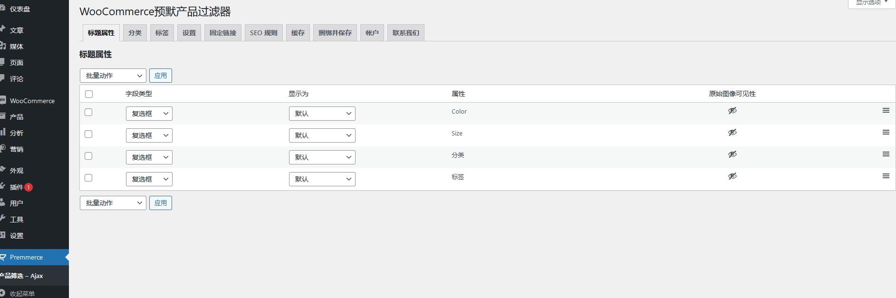Click the 字段类型 column header
Image resolution: width=896 pixels, height=298 pixels.
(139, 94)
